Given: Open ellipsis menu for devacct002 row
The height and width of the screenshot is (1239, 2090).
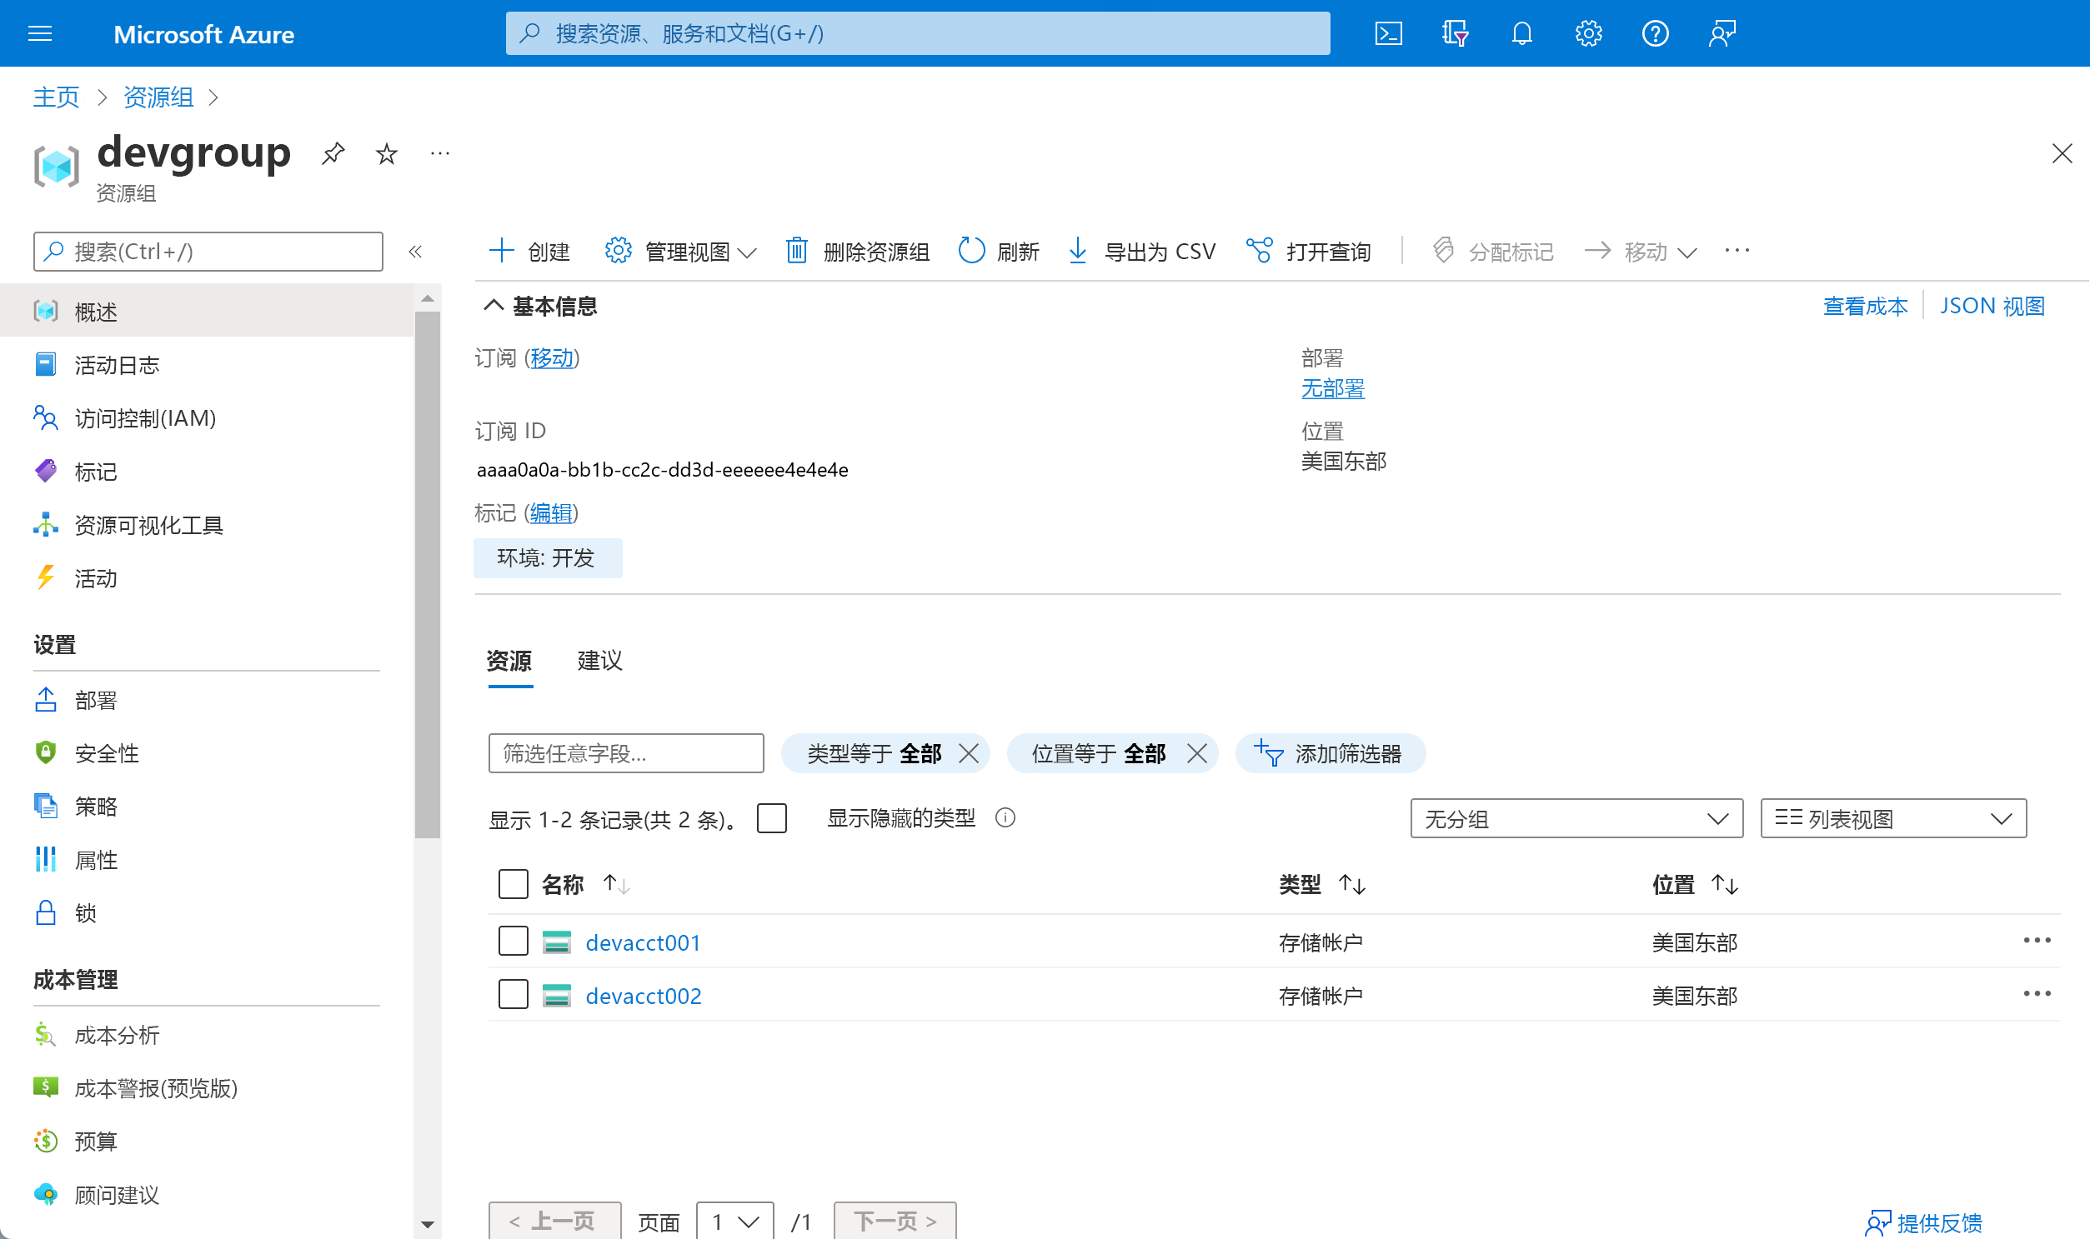Looking at the screenshot, I should [x=2037, y=994].
